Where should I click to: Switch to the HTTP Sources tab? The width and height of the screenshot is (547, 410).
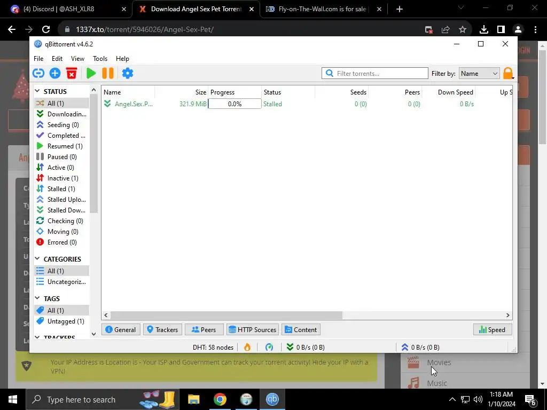(253, 330)
